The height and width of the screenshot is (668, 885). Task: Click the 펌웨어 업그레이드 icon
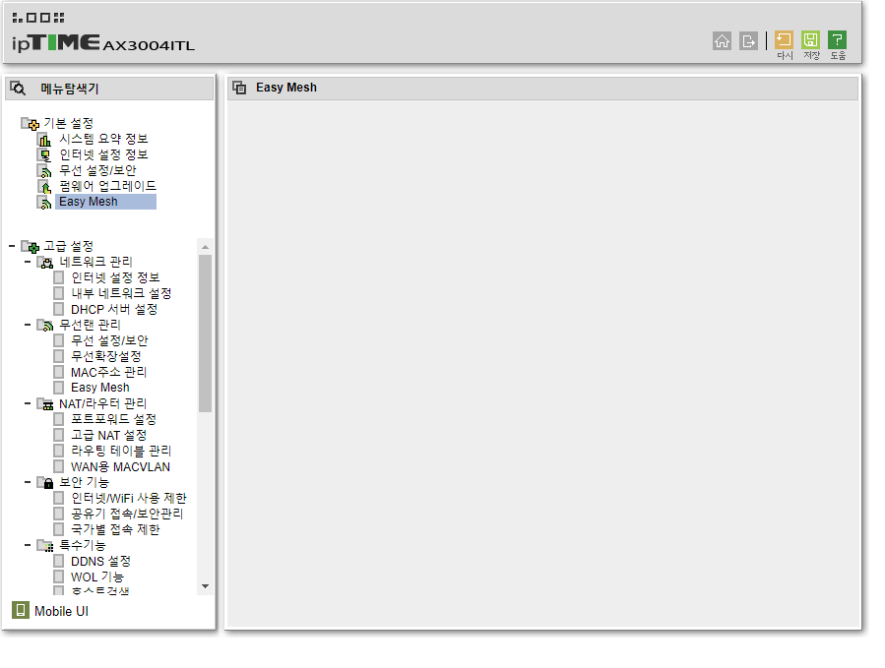click(x=44, y=186)
